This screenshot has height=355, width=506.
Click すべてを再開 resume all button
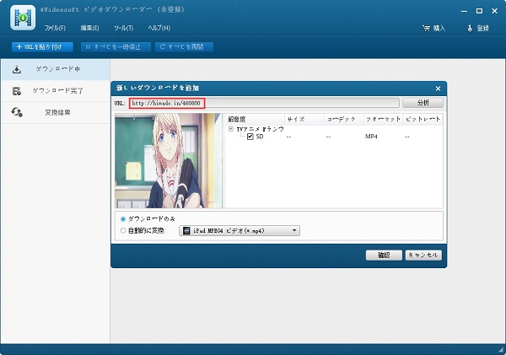click(184, 47)
